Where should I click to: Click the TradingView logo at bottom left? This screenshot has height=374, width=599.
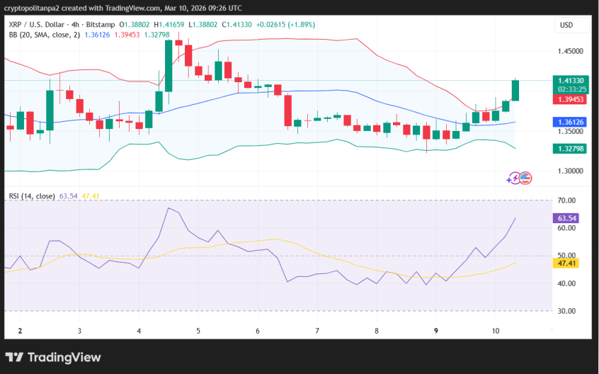(53, 357)
